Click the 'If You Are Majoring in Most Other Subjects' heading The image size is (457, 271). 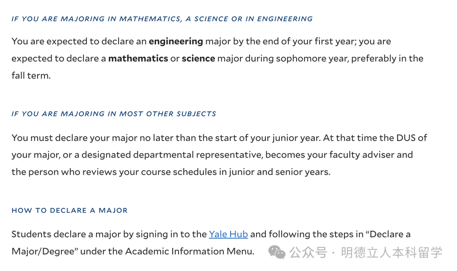[114, 114]
